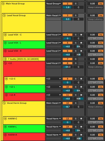Solo the HARM-R track
The width and height of the screenshot is (105, 141).
[x=76, y=135]
